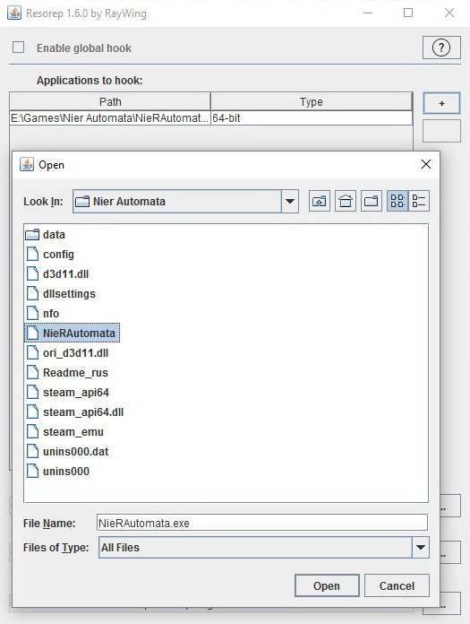
Task: Open Resorep help question mark button
Action: pos(441,48)
